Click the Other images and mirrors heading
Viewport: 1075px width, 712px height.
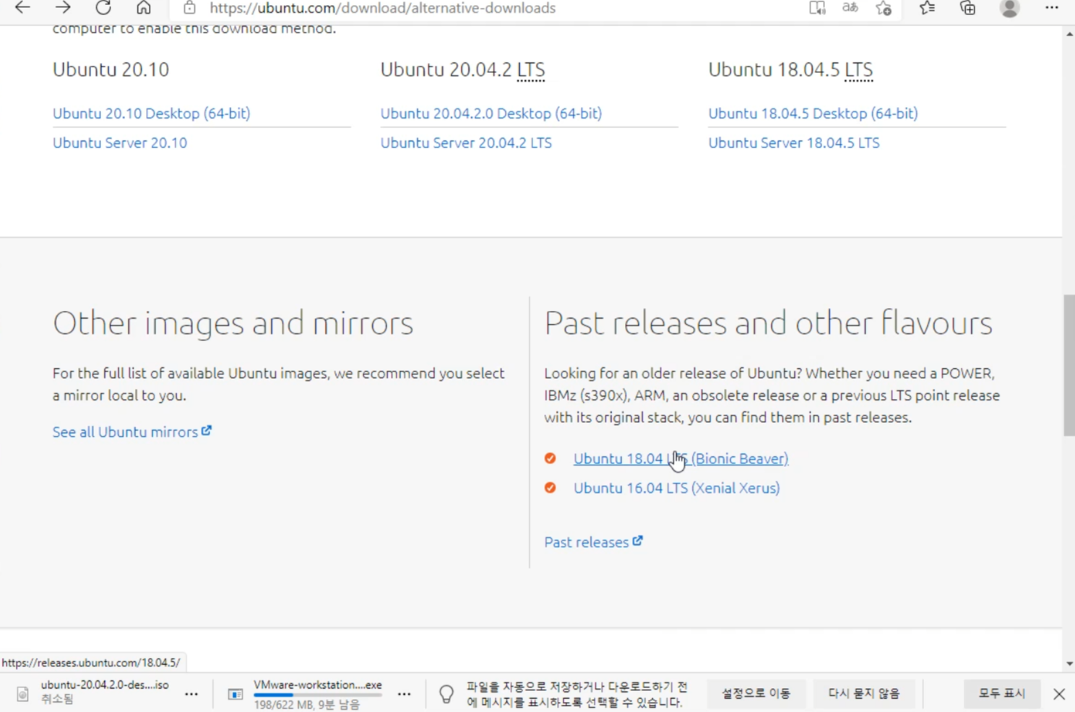point(233,323)
